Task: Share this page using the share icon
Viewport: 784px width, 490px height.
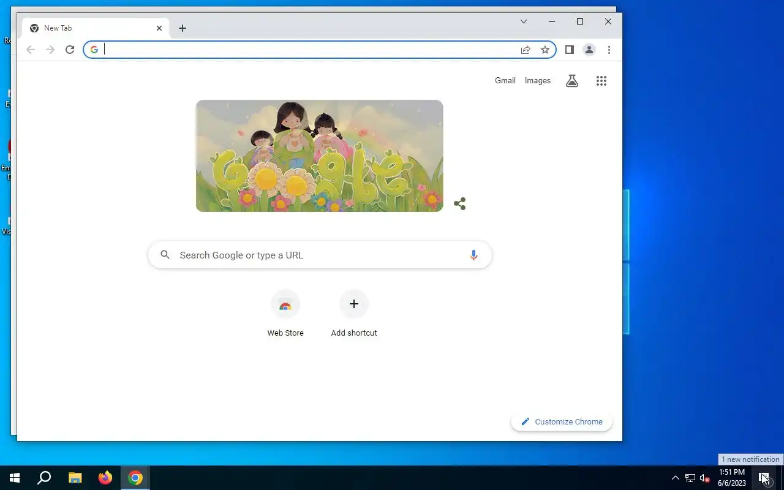Action: (526, 50)
